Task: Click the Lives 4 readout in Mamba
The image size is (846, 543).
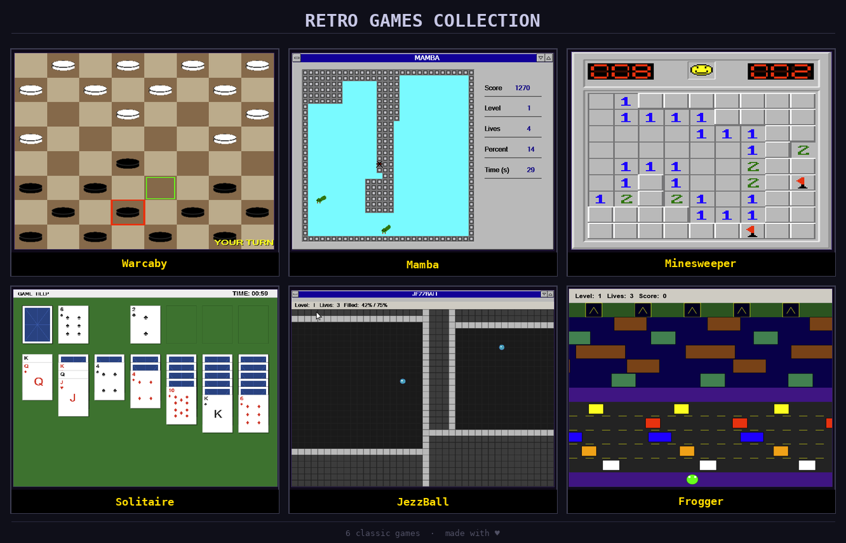Action: [x=507, y=129]
